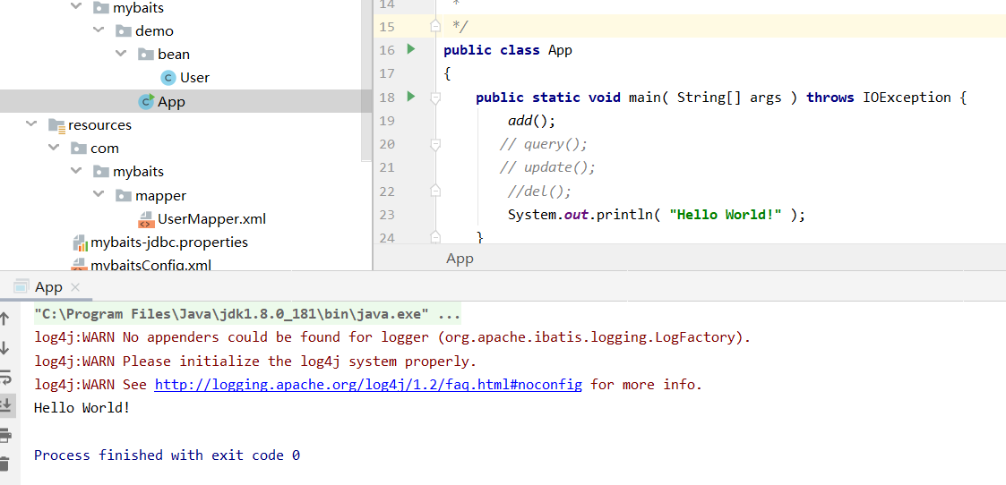Toggle the fold marker at line 22
Screen dimensions: 1006x485
click(435, 191)
